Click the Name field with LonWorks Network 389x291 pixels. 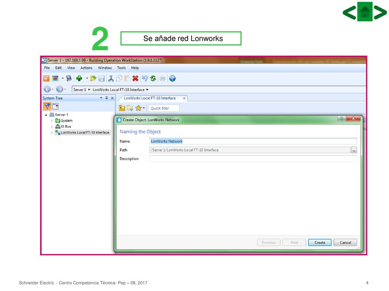(253, 141)
